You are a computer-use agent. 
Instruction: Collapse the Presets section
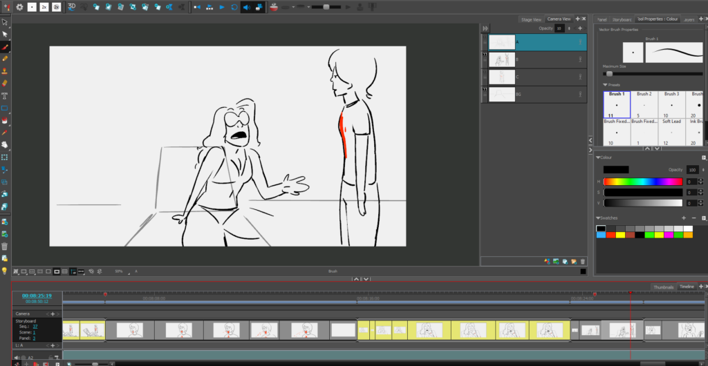pyautogui.click(x=605, y=85)
